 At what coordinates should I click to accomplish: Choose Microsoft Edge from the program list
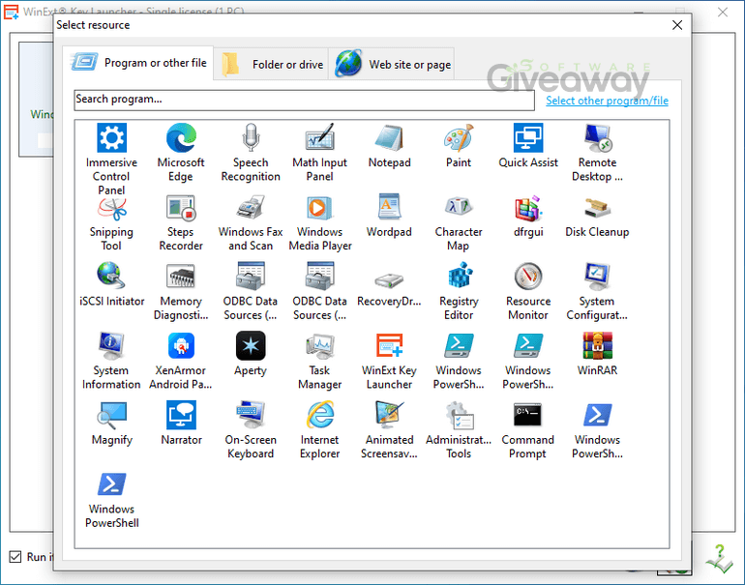click(181, 137)
